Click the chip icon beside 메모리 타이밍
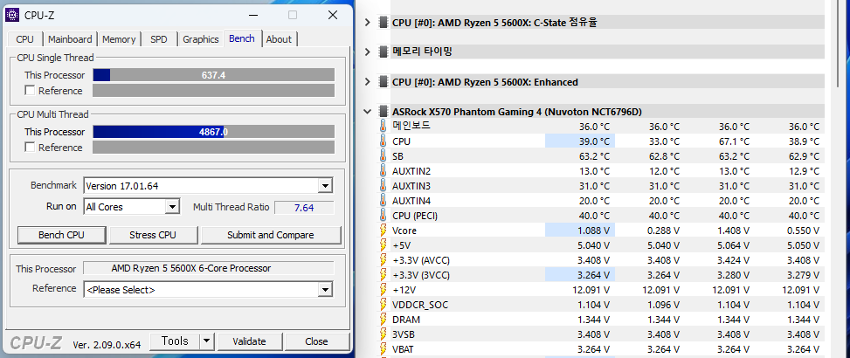The width and height of the screenshot is (850, 358). [x=384, y=52]
